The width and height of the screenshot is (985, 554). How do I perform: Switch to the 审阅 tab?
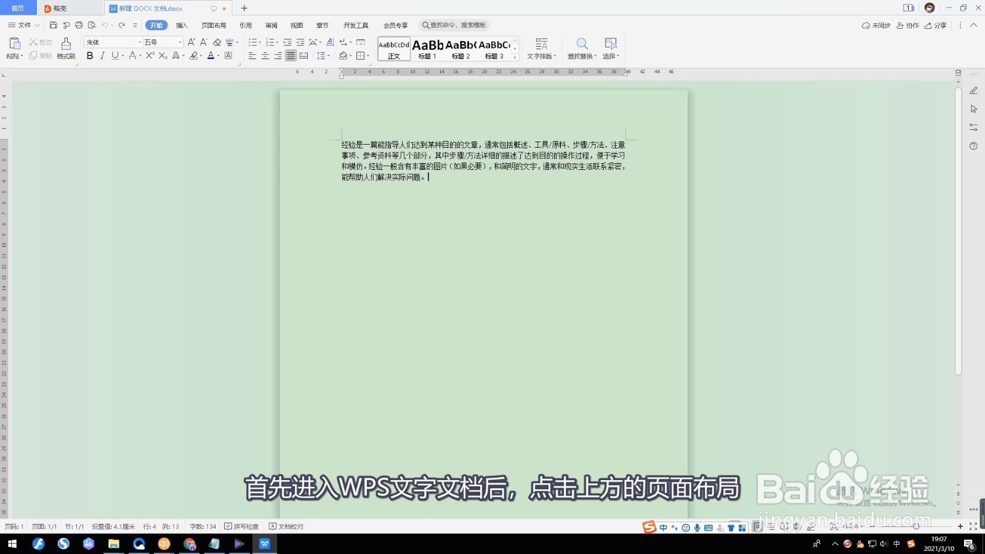point(271,25)
